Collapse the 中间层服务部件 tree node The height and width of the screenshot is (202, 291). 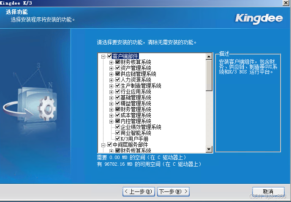[103, 145]
